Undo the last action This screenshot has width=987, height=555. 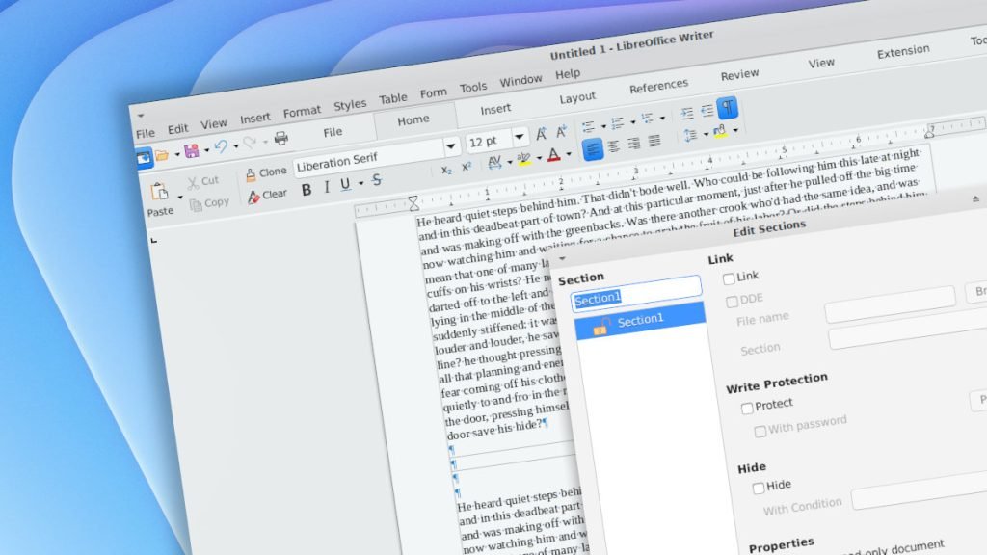point(221,146)
